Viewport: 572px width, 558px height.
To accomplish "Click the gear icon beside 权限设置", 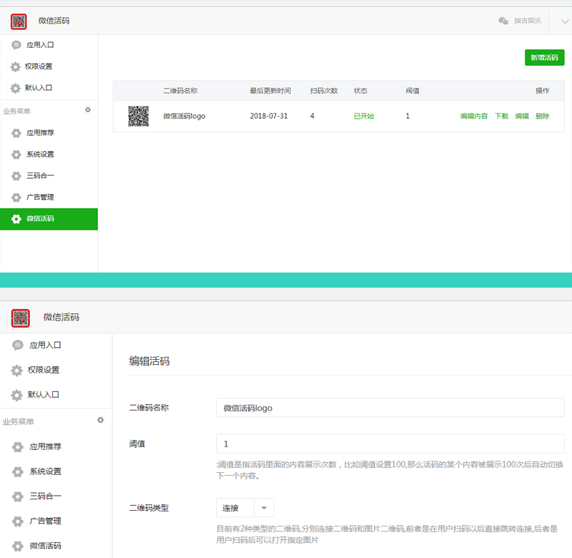I will click(x=16, y=67).
